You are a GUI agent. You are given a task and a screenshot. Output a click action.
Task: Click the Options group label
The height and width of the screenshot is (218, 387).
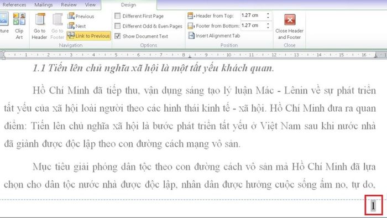[149, 45]
